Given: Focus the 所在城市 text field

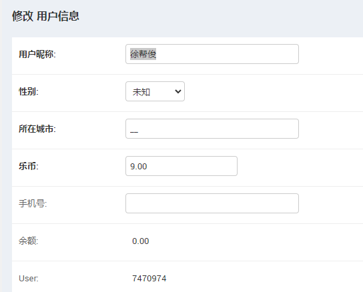Looking at the screenshot, I should 212,129.
